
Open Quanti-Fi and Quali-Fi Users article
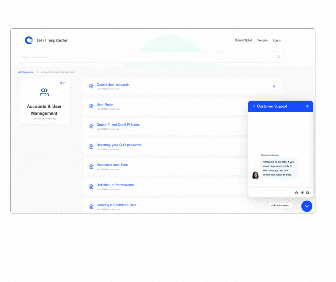tap(118, 125)
